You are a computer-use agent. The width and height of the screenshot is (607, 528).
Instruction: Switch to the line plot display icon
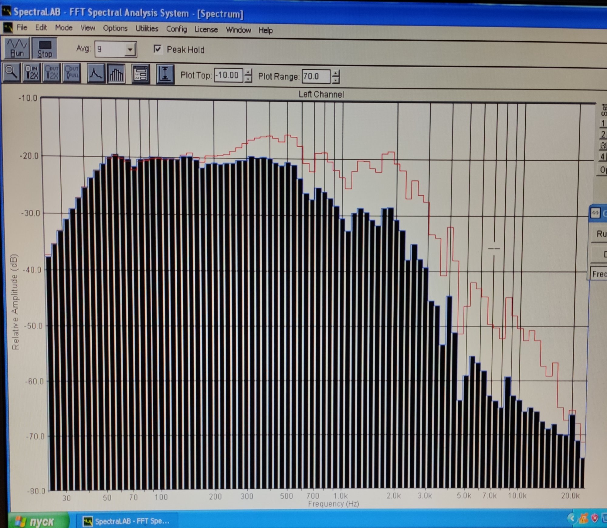[x=96, y=73]
